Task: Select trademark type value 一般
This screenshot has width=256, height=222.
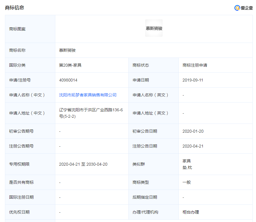Action: pos(187,182)
